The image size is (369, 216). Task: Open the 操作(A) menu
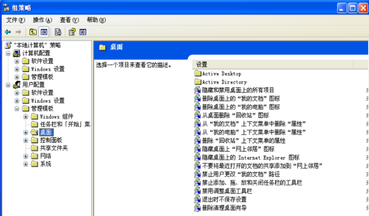click(42, 20)
